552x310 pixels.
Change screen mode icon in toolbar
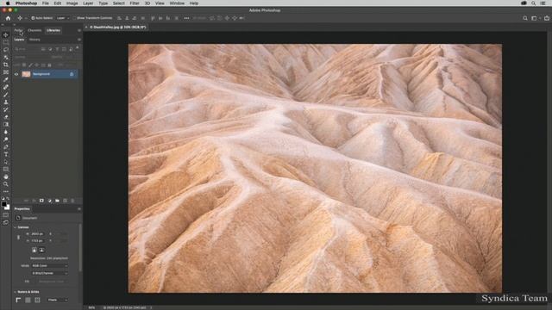click(x=6, y=222)
